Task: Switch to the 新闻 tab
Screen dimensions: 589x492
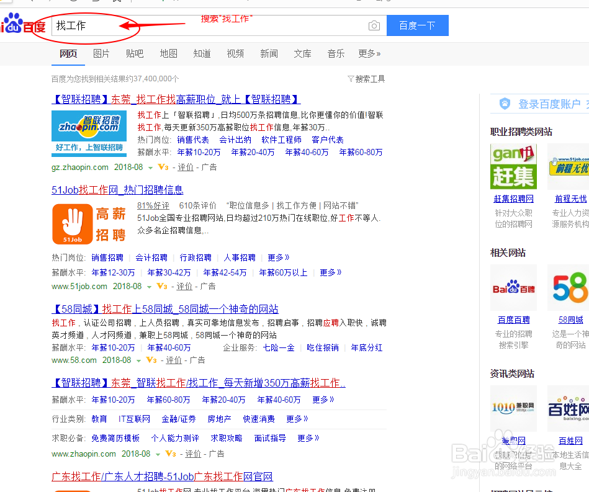Action: tap(269, 54)
